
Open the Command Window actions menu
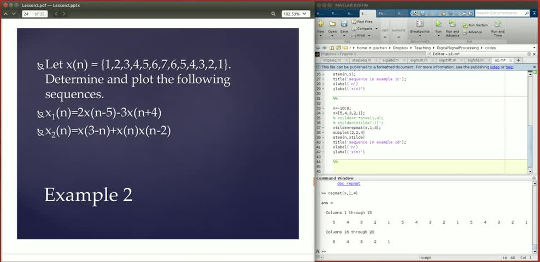tap(534, 178)
